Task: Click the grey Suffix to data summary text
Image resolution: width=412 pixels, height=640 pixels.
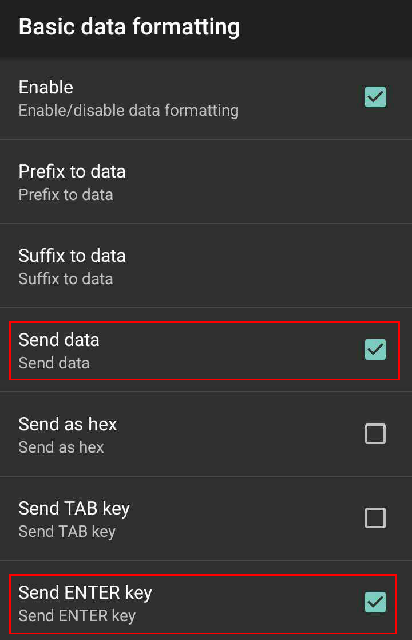Action: (66, 279)
